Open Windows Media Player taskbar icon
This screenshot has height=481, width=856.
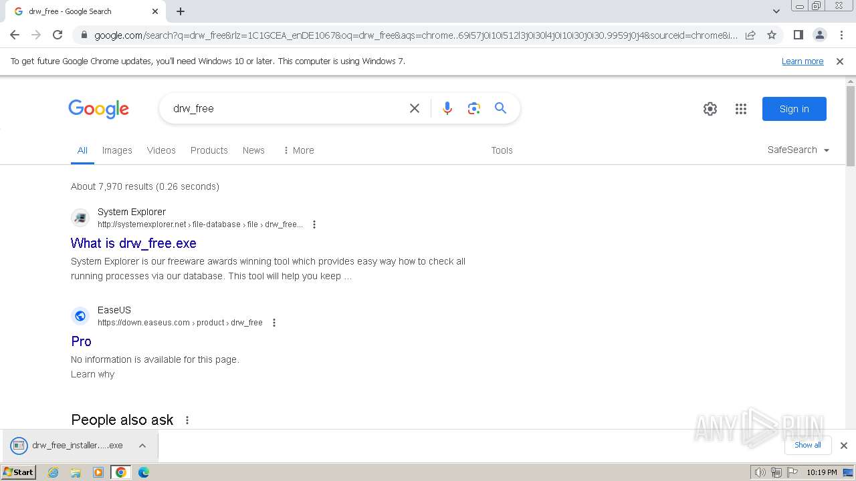(x=98, y=472)
